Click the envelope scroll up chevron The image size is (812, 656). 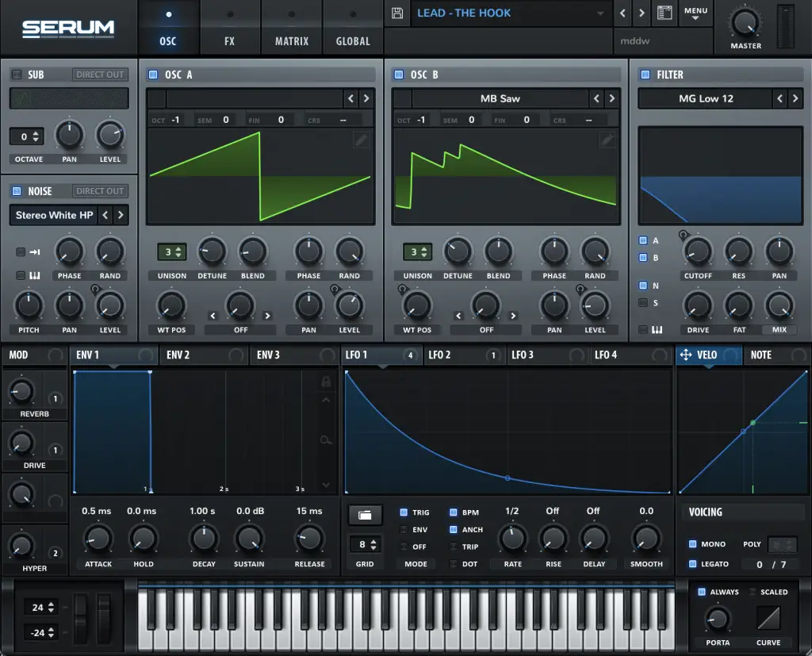click(x=326, y=400)
